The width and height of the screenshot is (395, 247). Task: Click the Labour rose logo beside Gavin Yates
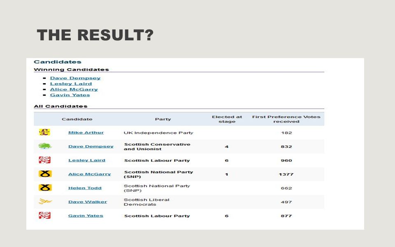tap(44, 215)
